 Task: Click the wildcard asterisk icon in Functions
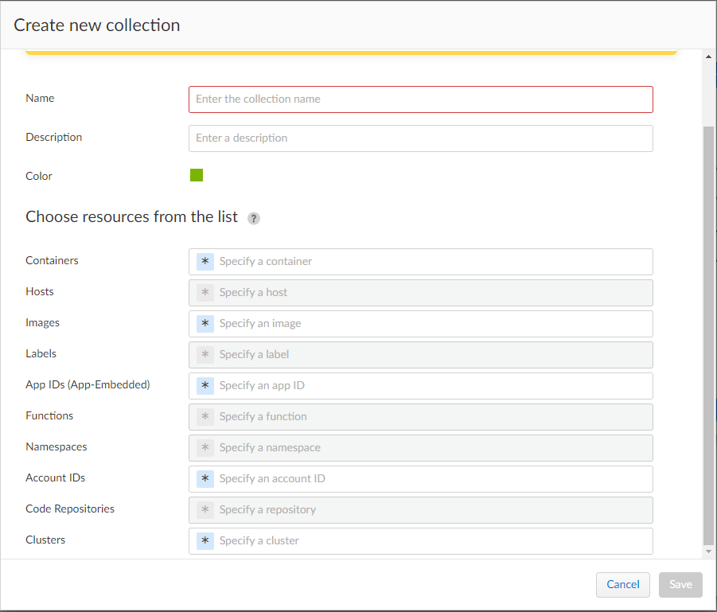(205, 417)
